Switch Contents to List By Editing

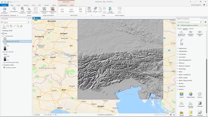tap(14, 26)
